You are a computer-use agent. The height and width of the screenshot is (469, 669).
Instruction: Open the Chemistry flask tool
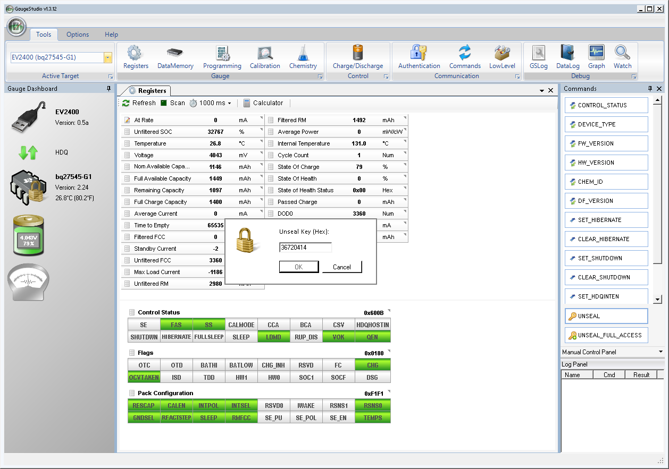click(x=303, y=57)
